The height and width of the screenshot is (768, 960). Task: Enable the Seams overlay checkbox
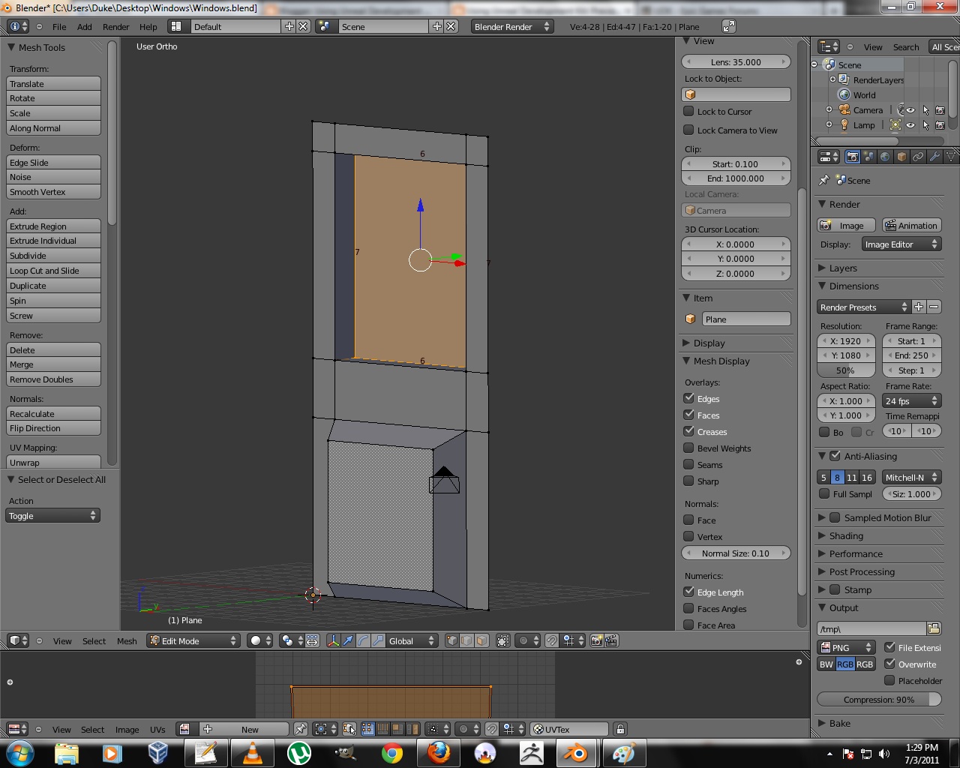(x=688, y=465)
